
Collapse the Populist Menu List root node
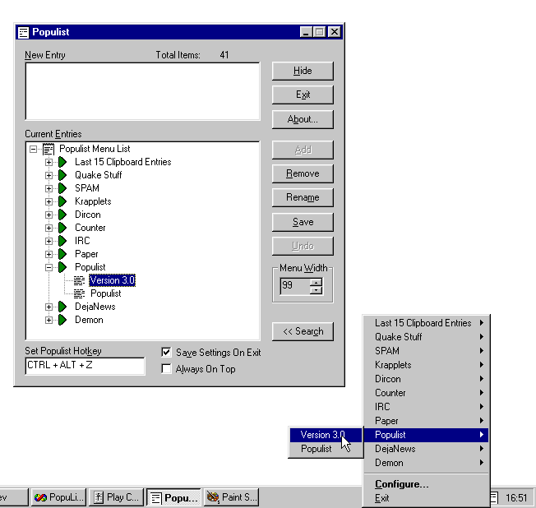click(x=33, y=149)
